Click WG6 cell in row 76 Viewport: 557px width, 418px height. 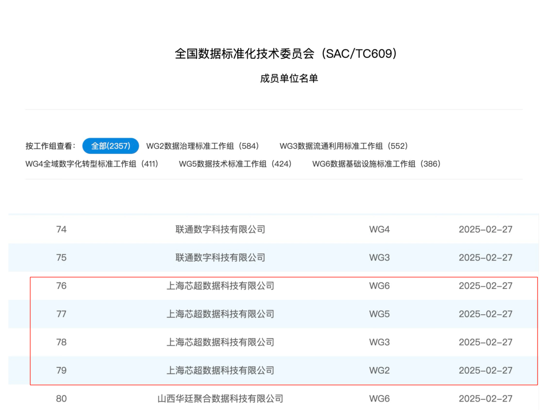pos(380,286)
